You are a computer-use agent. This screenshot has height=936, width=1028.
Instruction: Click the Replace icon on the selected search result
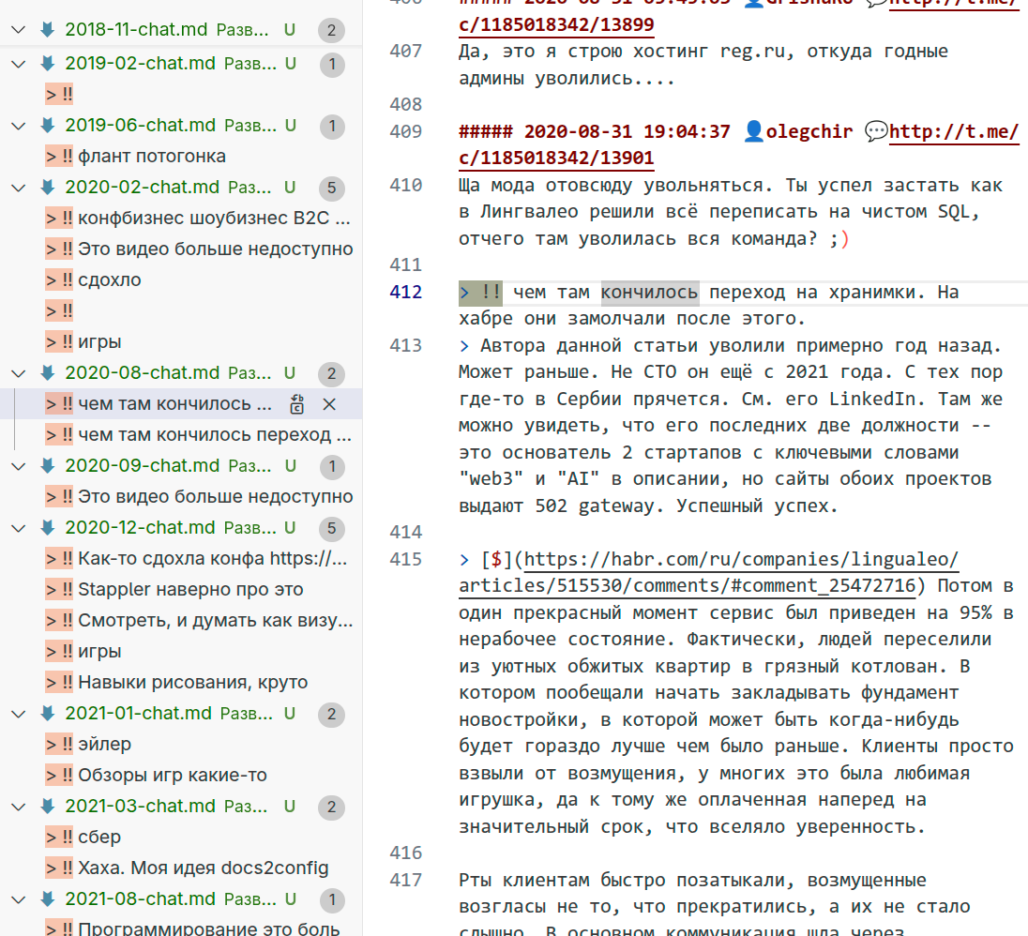click(x=297, y=404)
